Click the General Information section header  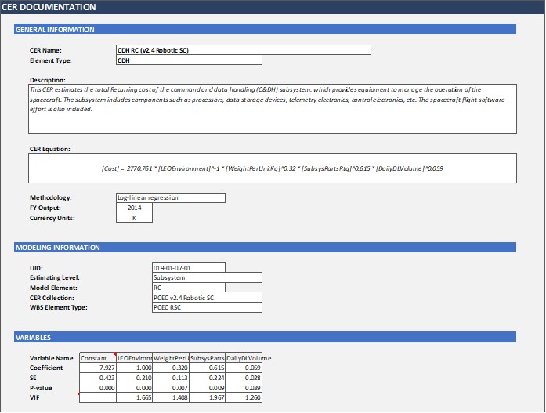coord(265,30)
